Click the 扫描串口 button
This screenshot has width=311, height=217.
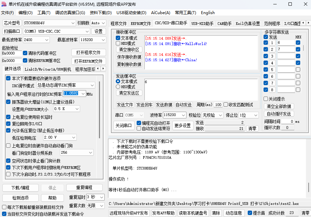(12, 31)
